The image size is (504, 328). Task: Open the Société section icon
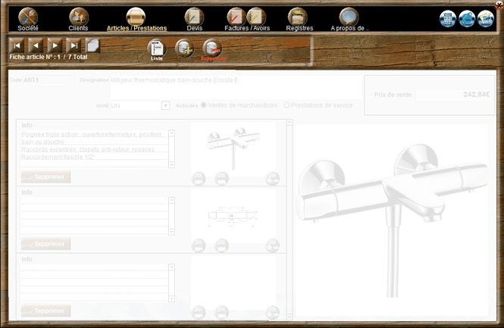pos(28,16)
